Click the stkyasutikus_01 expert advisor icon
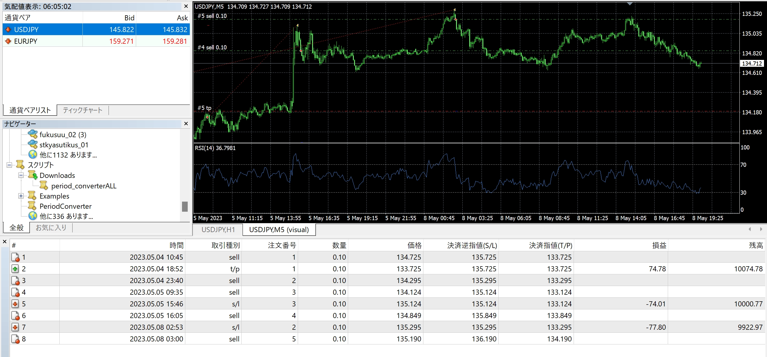Image resolution: width=767 pixels, height=357 pixels. 32,144
